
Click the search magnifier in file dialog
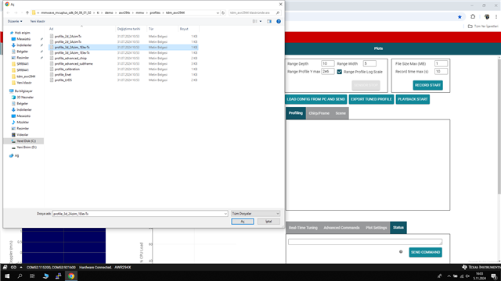coord(278,12)
